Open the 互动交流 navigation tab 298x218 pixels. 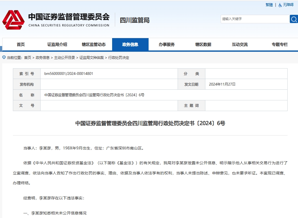tap(240, 44)
